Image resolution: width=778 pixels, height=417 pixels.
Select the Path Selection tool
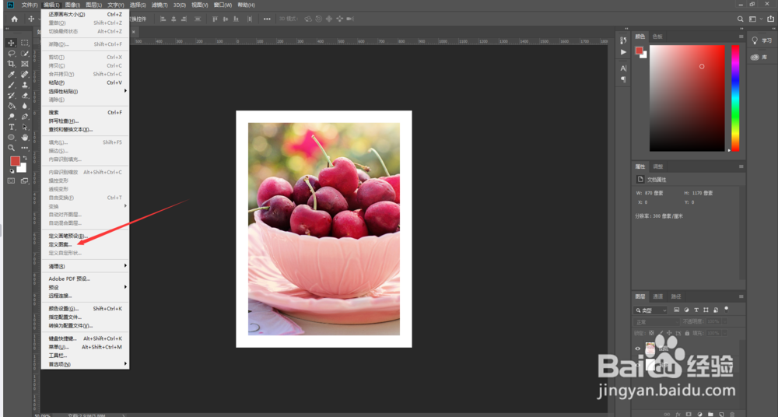25,127
